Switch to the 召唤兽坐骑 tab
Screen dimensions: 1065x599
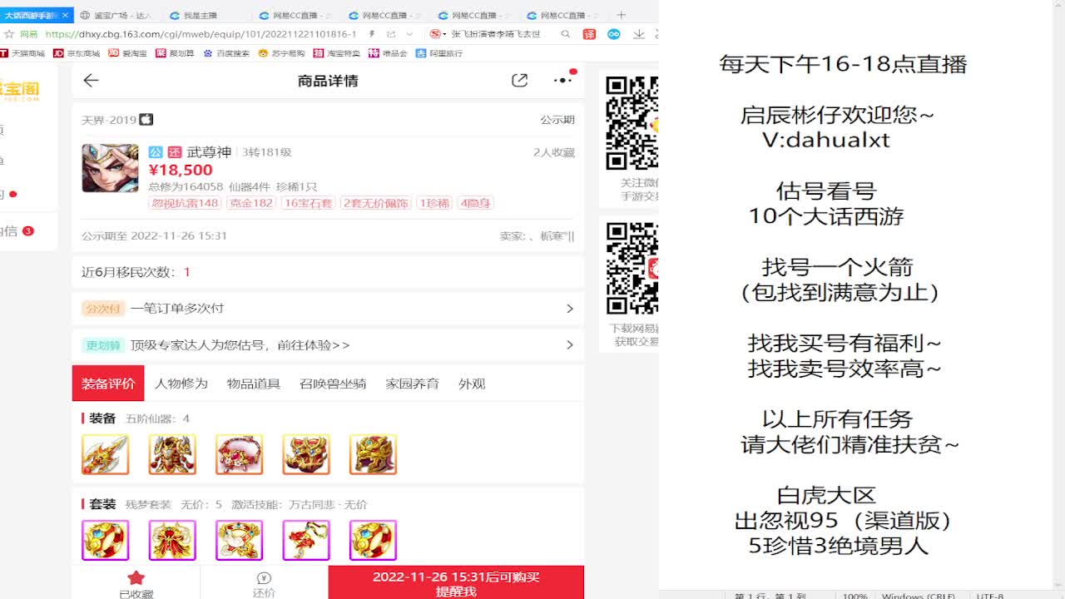(x=333, y=384)
